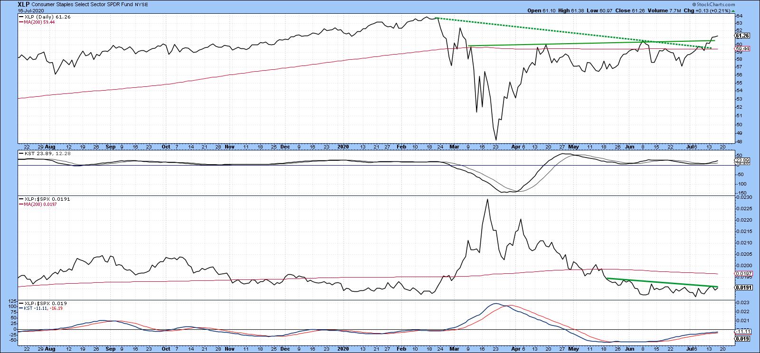Screen dimensions: 760x353
Task: Click the 0.0197 ratio moving average tag
Action: click(x=742, y=274)
